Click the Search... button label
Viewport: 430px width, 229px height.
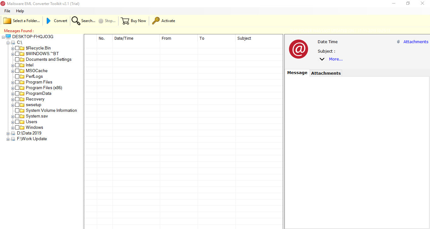click(x=88, y=21)
